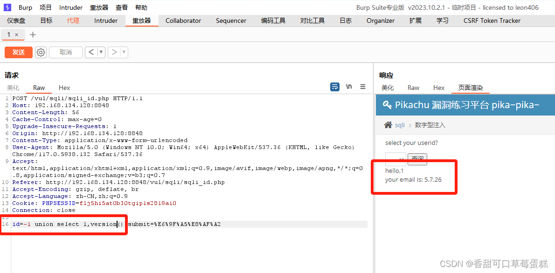
Task: Switch request view to 美化
Action: pyautogui.click(x=13, y=88)
